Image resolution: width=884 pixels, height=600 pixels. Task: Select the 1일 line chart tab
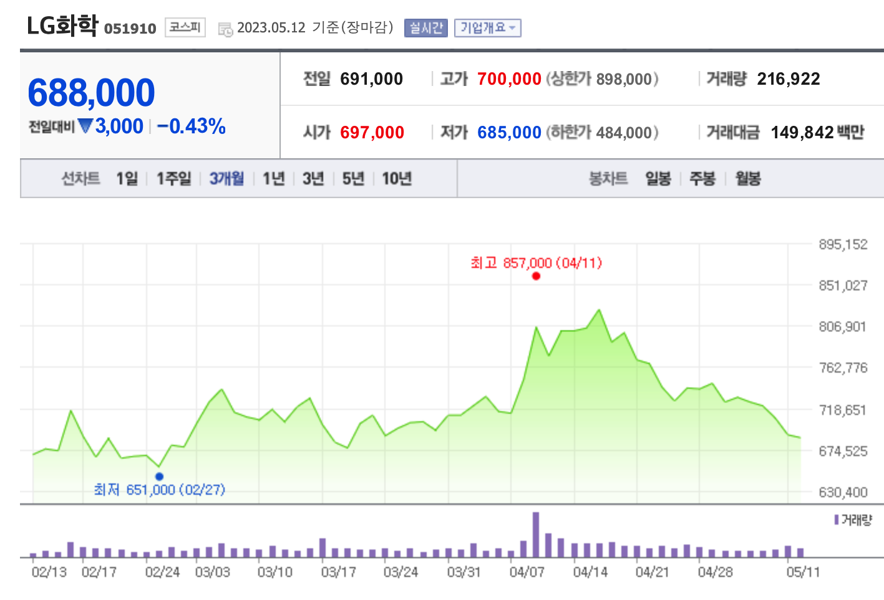pyautogui.click(x=127, y=179)
